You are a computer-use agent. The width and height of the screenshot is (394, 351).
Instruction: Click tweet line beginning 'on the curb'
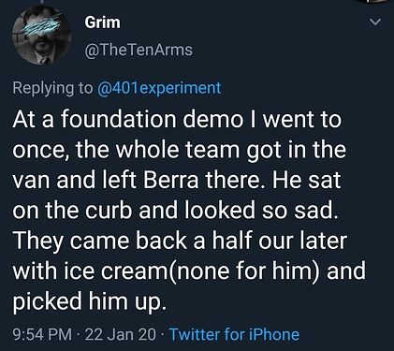175,211
